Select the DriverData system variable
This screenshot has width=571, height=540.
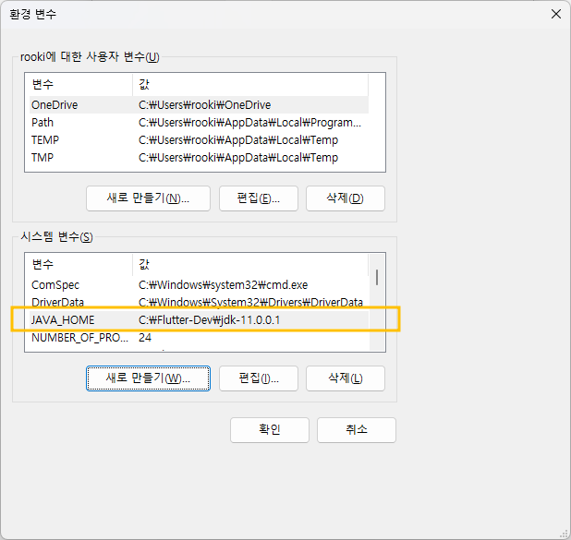199,302
